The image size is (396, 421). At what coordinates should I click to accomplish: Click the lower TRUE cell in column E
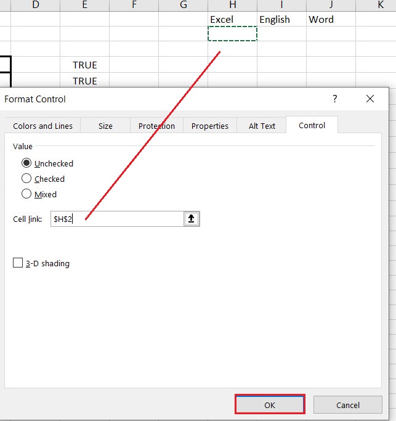click(85, 80)
